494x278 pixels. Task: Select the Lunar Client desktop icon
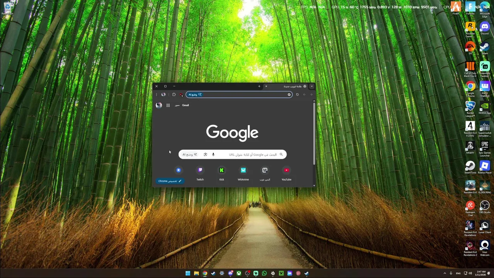pyautogui.click(x=485, y=227)
